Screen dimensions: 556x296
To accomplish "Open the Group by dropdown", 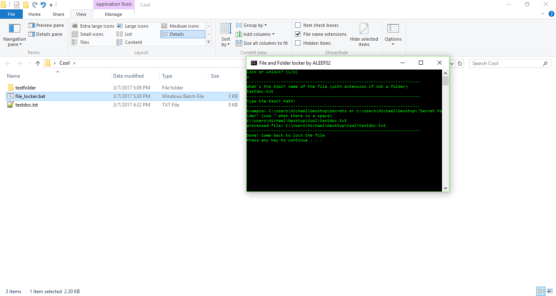I will click(x=251, y=25).
